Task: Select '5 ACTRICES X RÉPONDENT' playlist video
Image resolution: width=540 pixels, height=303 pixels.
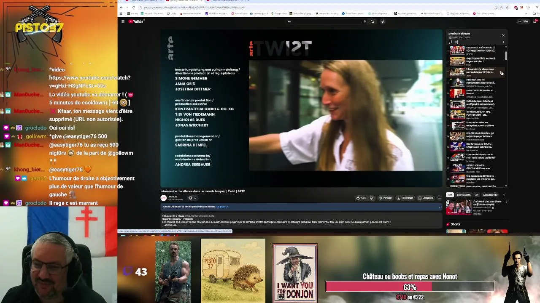Action: click(475, 50)
